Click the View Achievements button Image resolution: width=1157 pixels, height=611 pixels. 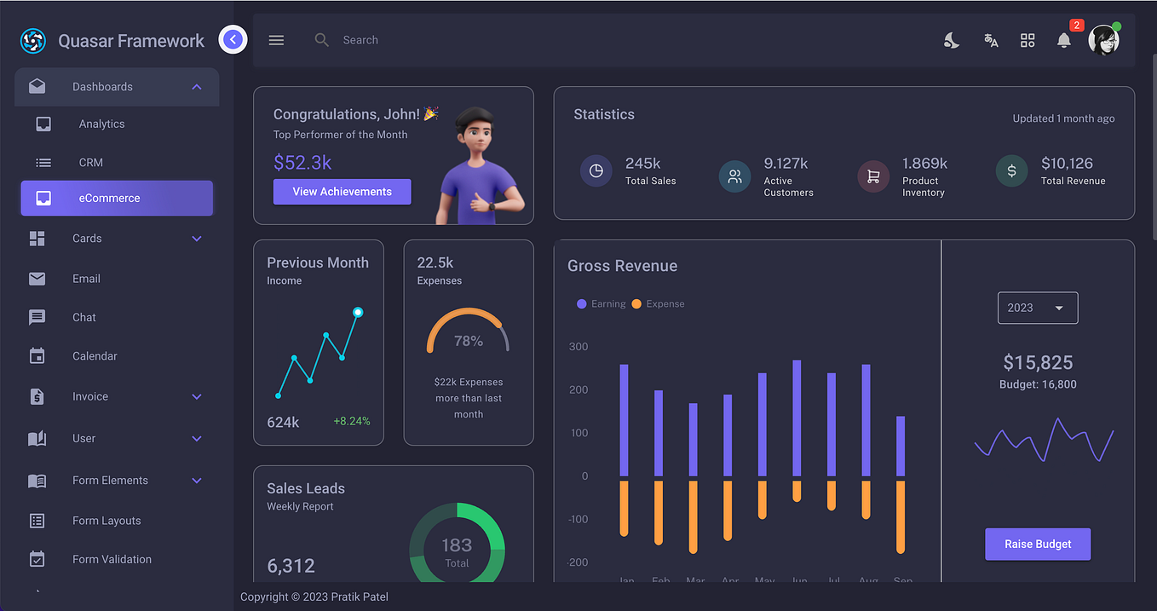342,192
